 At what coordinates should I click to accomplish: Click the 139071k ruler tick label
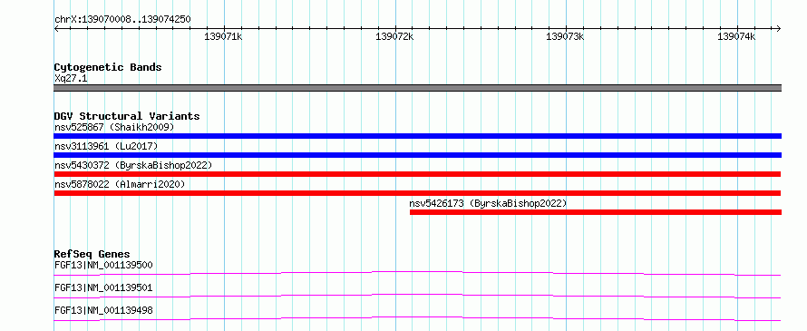(223, 36)
